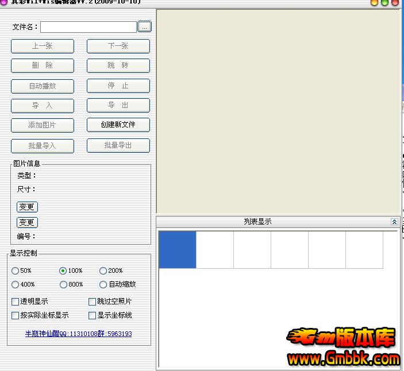
Task: Click the 跳转 jump button
Action: coord(118,65)
